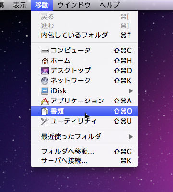Click the ⌘↑ shortcut label
This screenshot has width=173, height=192.
pyautogui.click(x=126, y=35)
